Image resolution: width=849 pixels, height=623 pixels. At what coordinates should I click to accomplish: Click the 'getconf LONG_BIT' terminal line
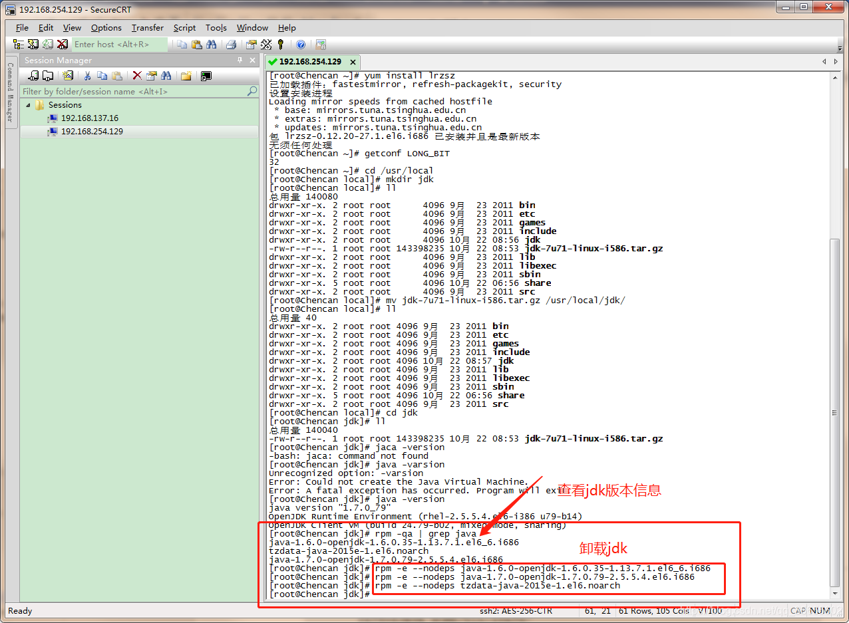coord(359,154)
